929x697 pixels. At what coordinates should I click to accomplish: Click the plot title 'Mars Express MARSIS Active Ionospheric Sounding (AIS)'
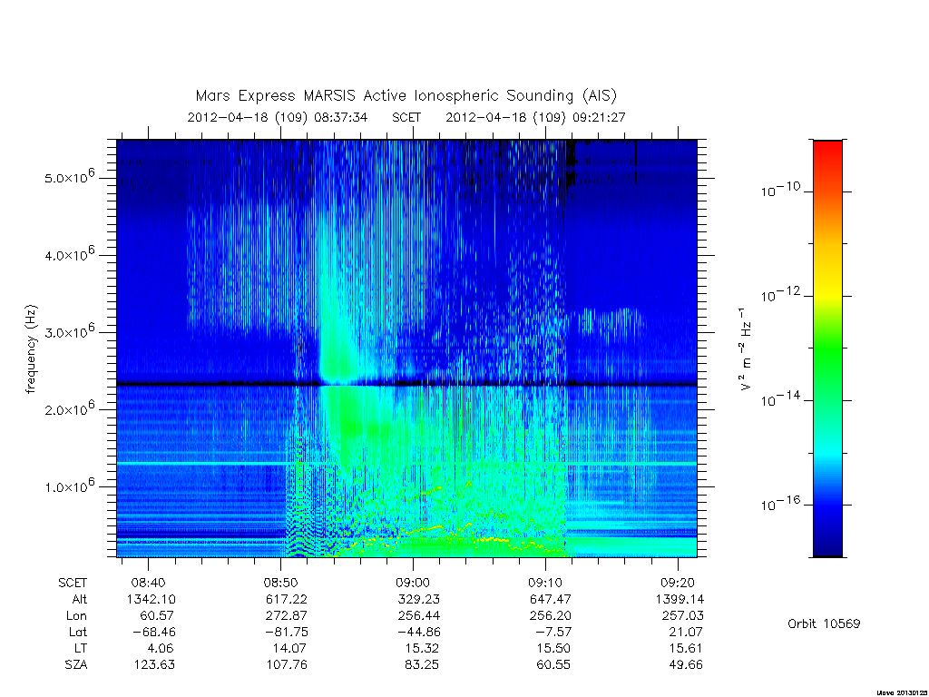pyautogui.click(x=406, y=96)
